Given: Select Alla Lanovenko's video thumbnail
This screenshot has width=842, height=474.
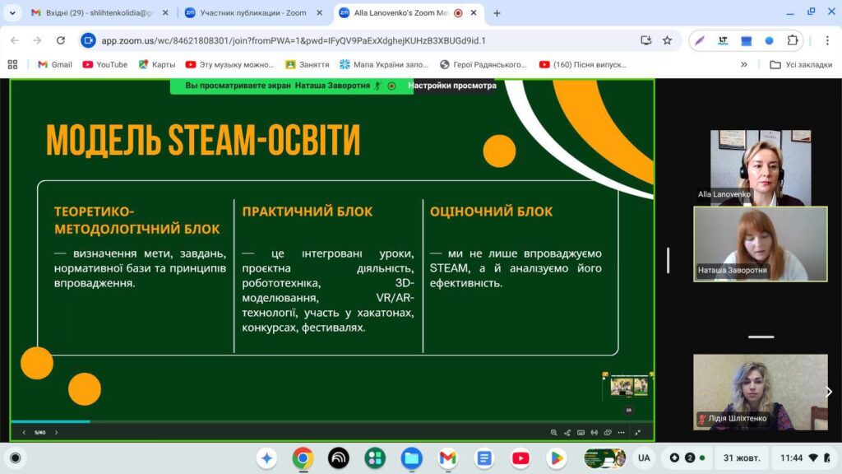Looking at the screenshot, I should pyautogui.click(x=761, y=167).
